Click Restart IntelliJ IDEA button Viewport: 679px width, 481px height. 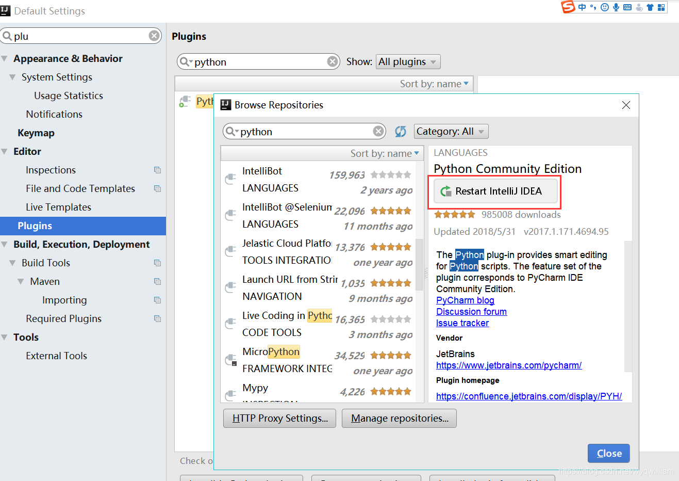(x=495, y=191)
